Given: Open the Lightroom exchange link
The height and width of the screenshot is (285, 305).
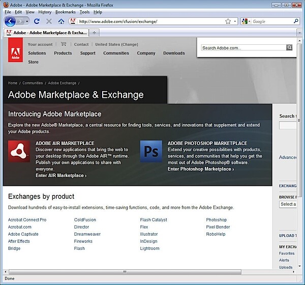Looking at the screenshot, I should coord(149,248).
